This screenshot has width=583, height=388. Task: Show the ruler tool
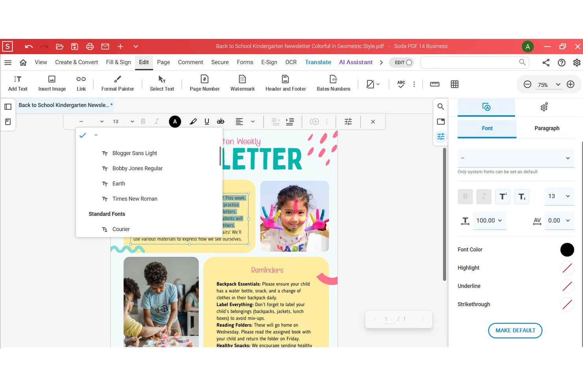click(x=435, y=84)
